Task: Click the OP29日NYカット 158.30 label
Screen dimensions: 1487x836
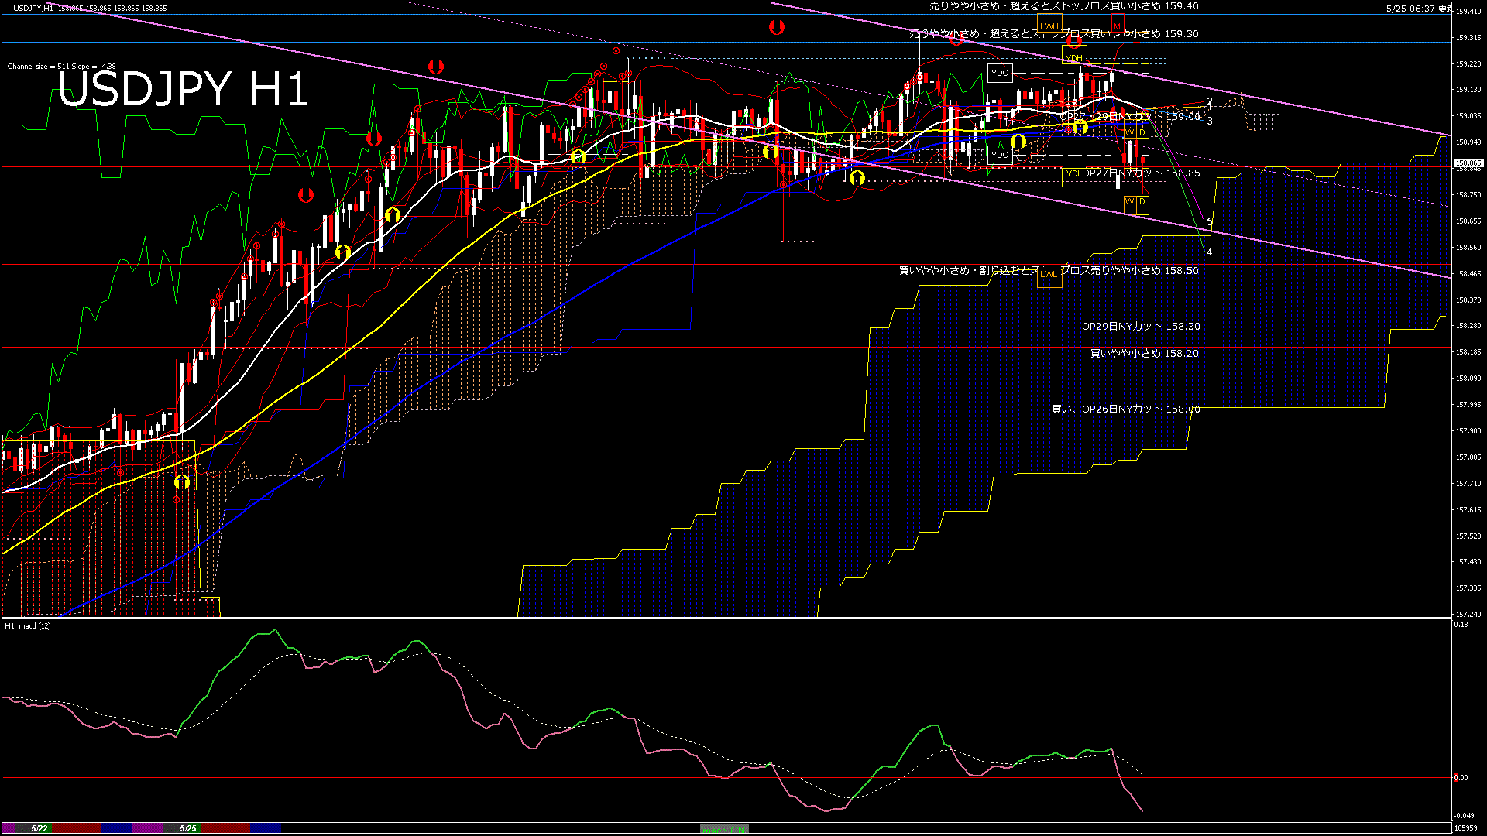Action: [1141, 327]
